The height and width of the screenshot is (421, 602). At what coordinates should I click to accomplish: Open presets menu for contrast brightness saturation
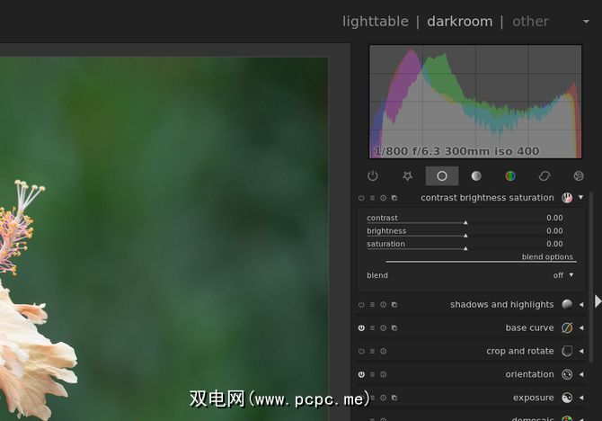372,198
